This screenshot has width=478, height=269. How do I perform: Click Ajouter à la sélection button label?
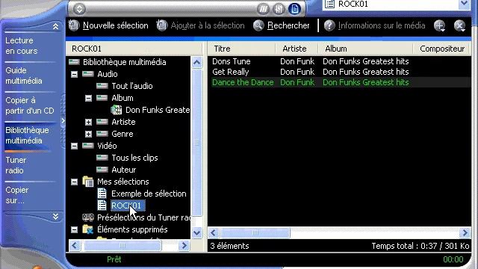tap(208, 25)
